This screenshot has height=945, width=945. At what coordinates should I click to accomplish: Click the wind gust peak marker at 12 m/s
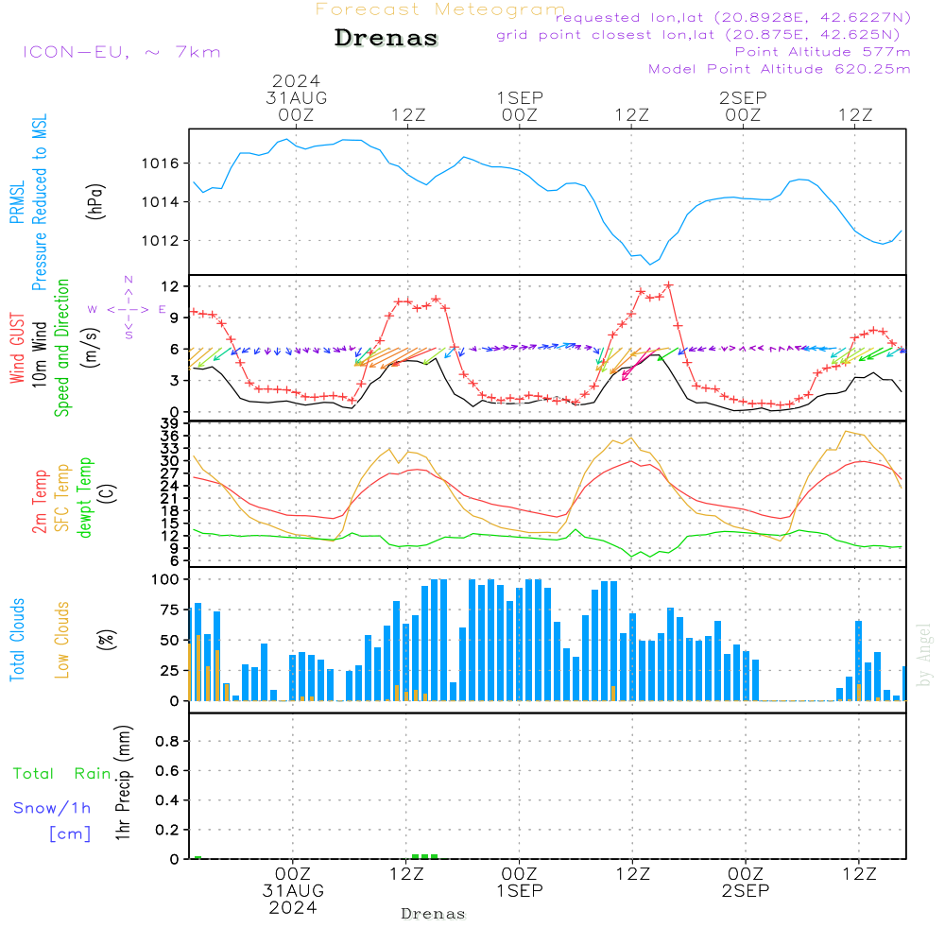click(x=668, y=285)
